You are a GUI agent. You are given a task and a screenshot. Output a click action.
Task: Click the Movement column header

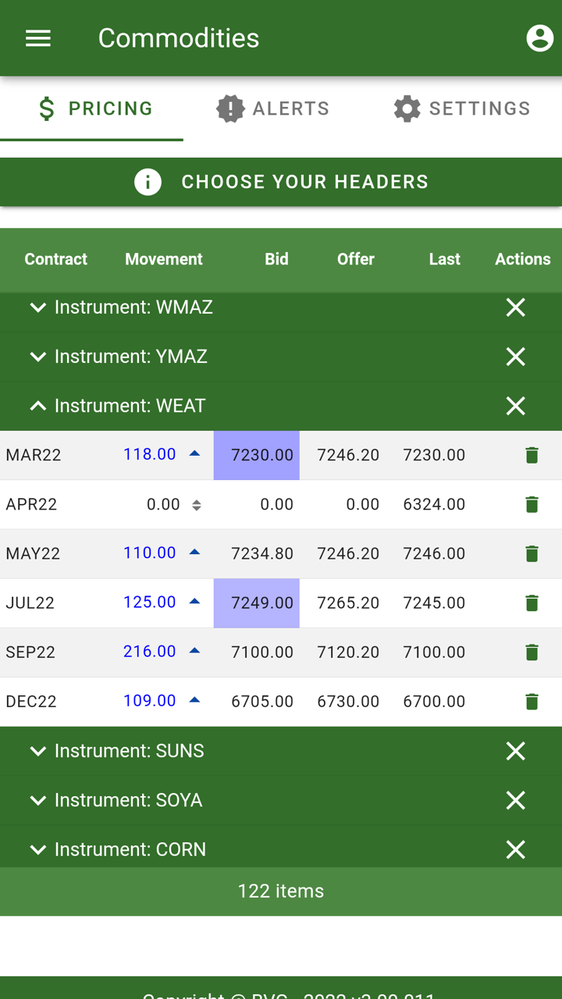[163, 259]
